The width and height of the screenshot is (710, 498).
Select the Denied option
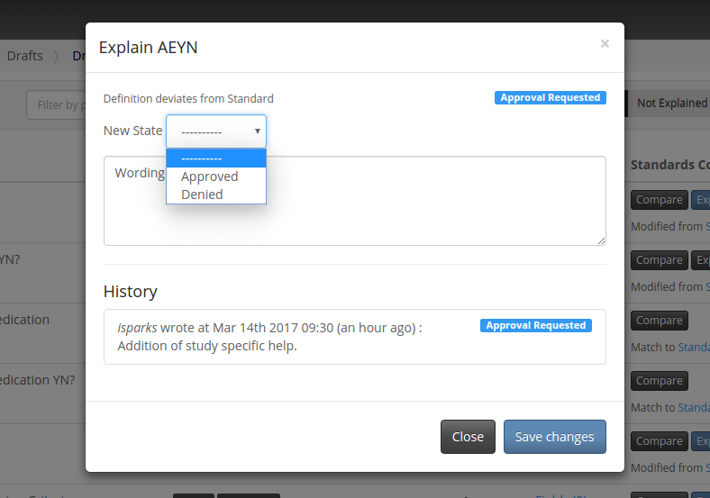pos(202,195)
